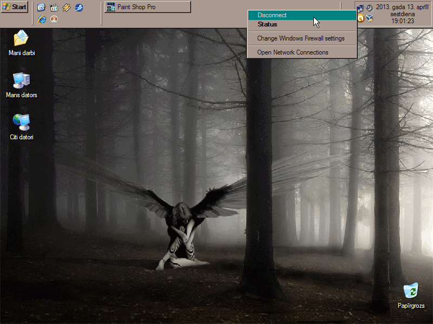
Task: Select the Papīrgrozs recycle bin icon
Action: click(x=411, y=295)
